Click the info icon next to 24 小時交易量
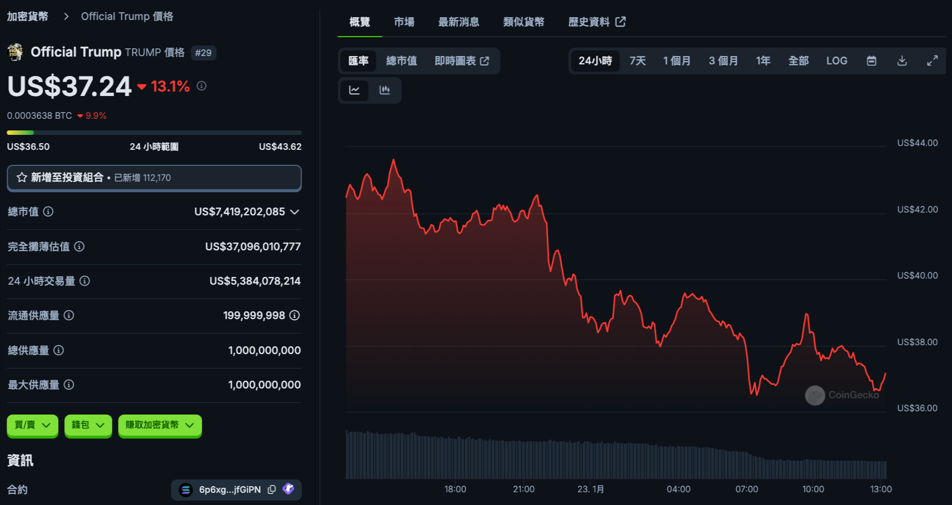952x505 pixels. (x=85, y=281)
